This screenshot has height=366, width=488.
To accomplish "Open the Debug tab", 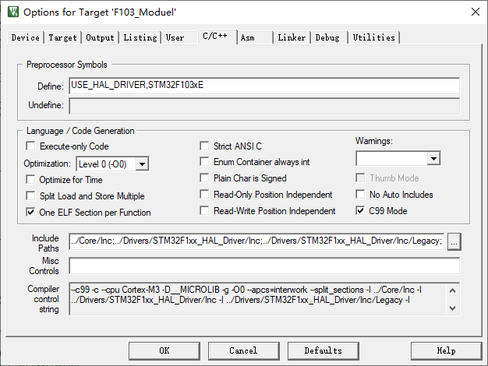I will [327, 37].
